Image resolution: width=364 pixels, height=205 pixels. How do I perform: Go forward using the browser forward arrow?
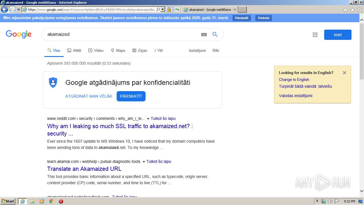click(12, 10)
